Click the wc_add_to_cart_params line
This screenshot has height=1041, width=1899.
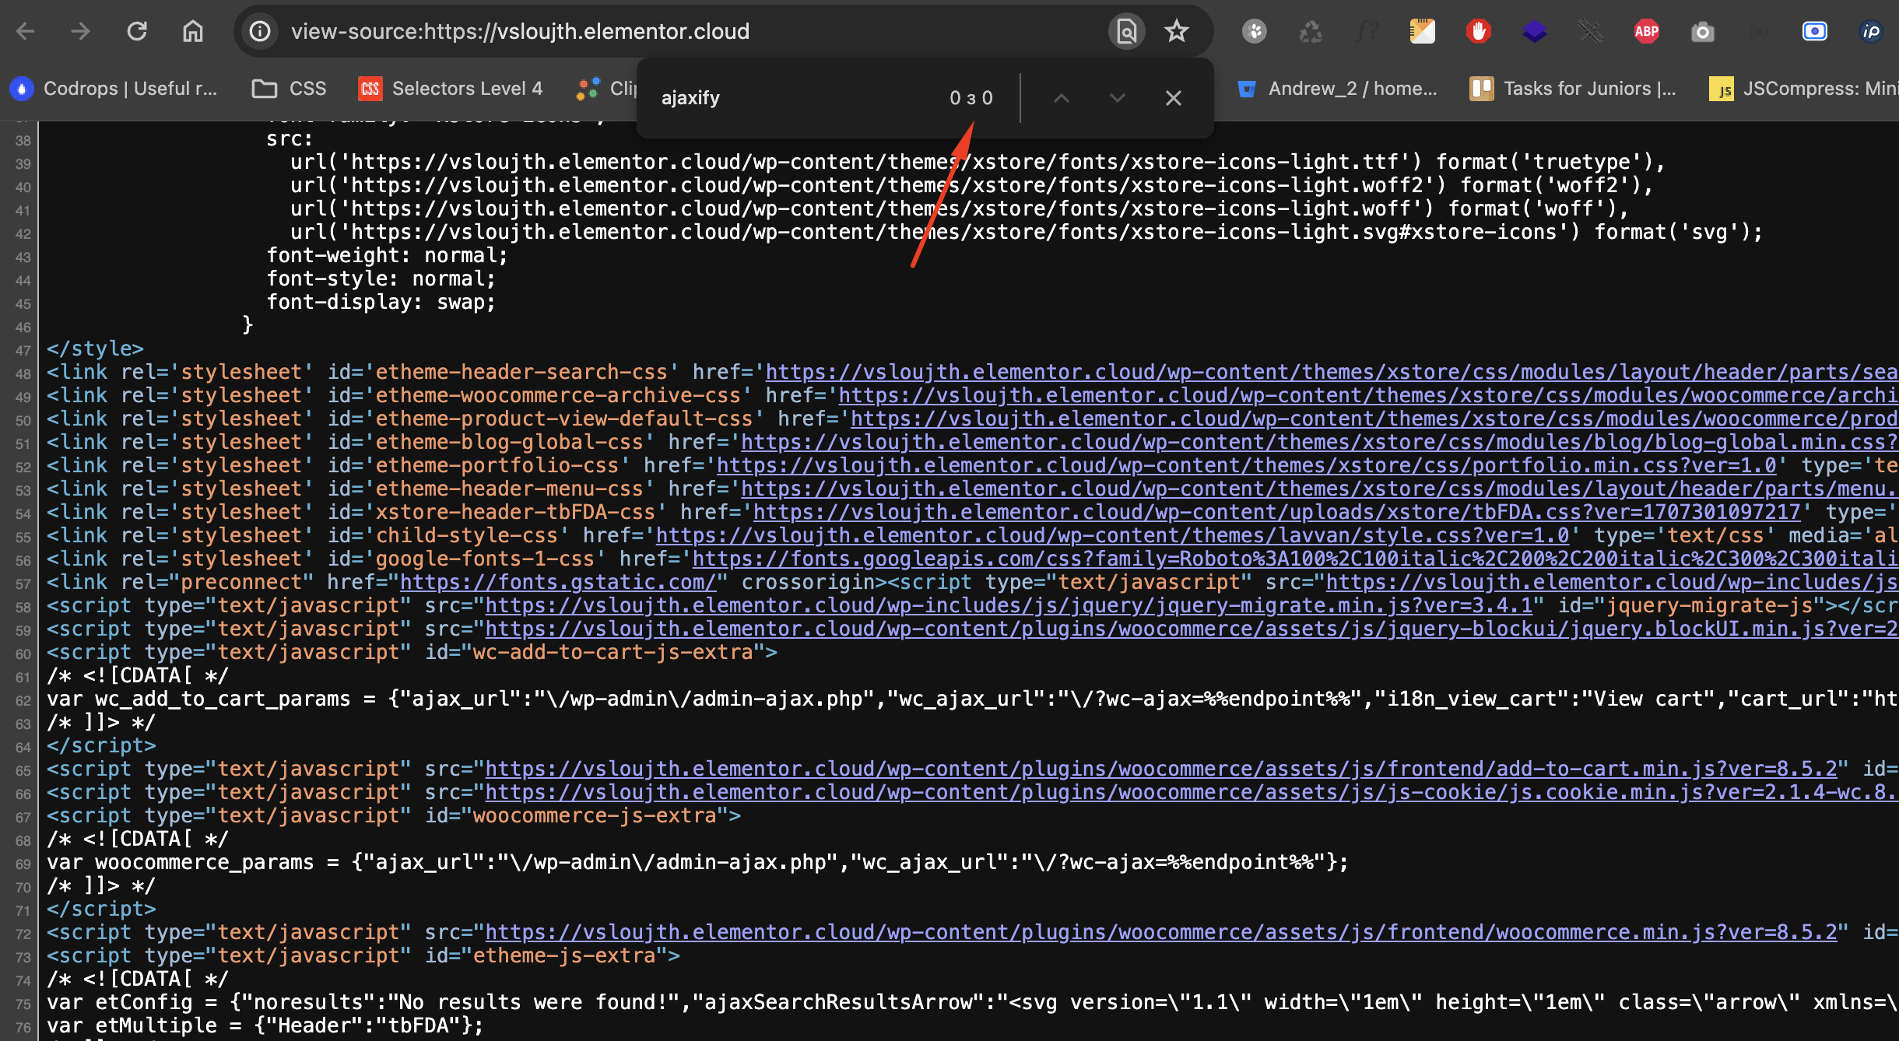pyautogui.click(x=973, y=699)
